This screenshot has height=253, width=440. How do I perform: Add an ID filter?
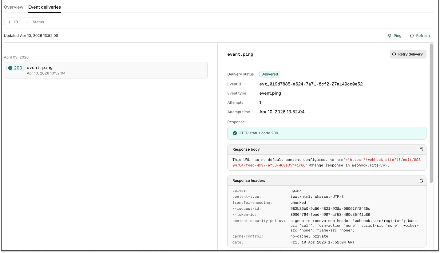click(12, 22)
